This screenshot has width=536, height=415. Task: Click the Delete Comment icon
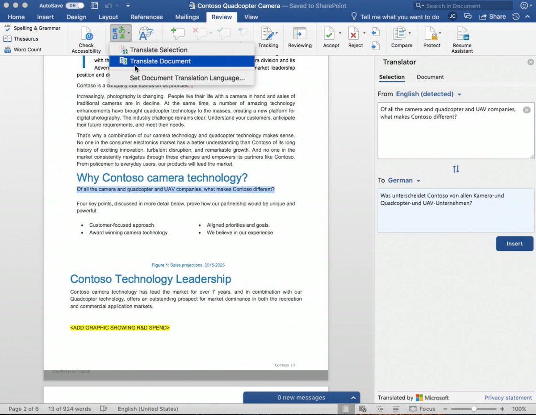(x=199, y=33)
